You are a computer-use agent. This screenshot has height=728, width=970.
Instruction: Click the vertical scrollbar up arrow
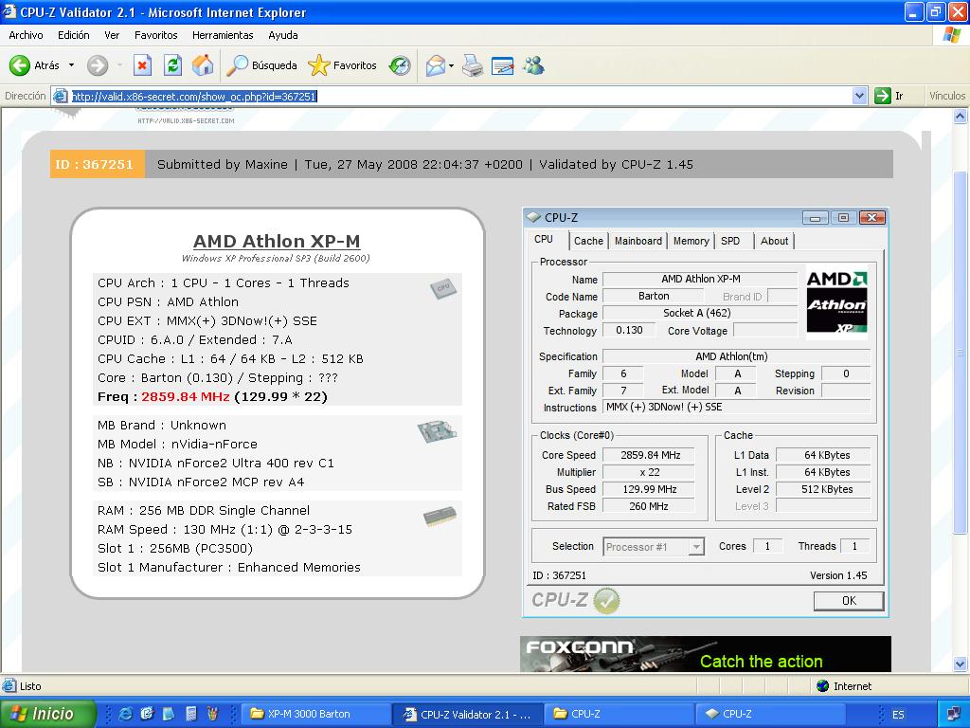point(961,116)
